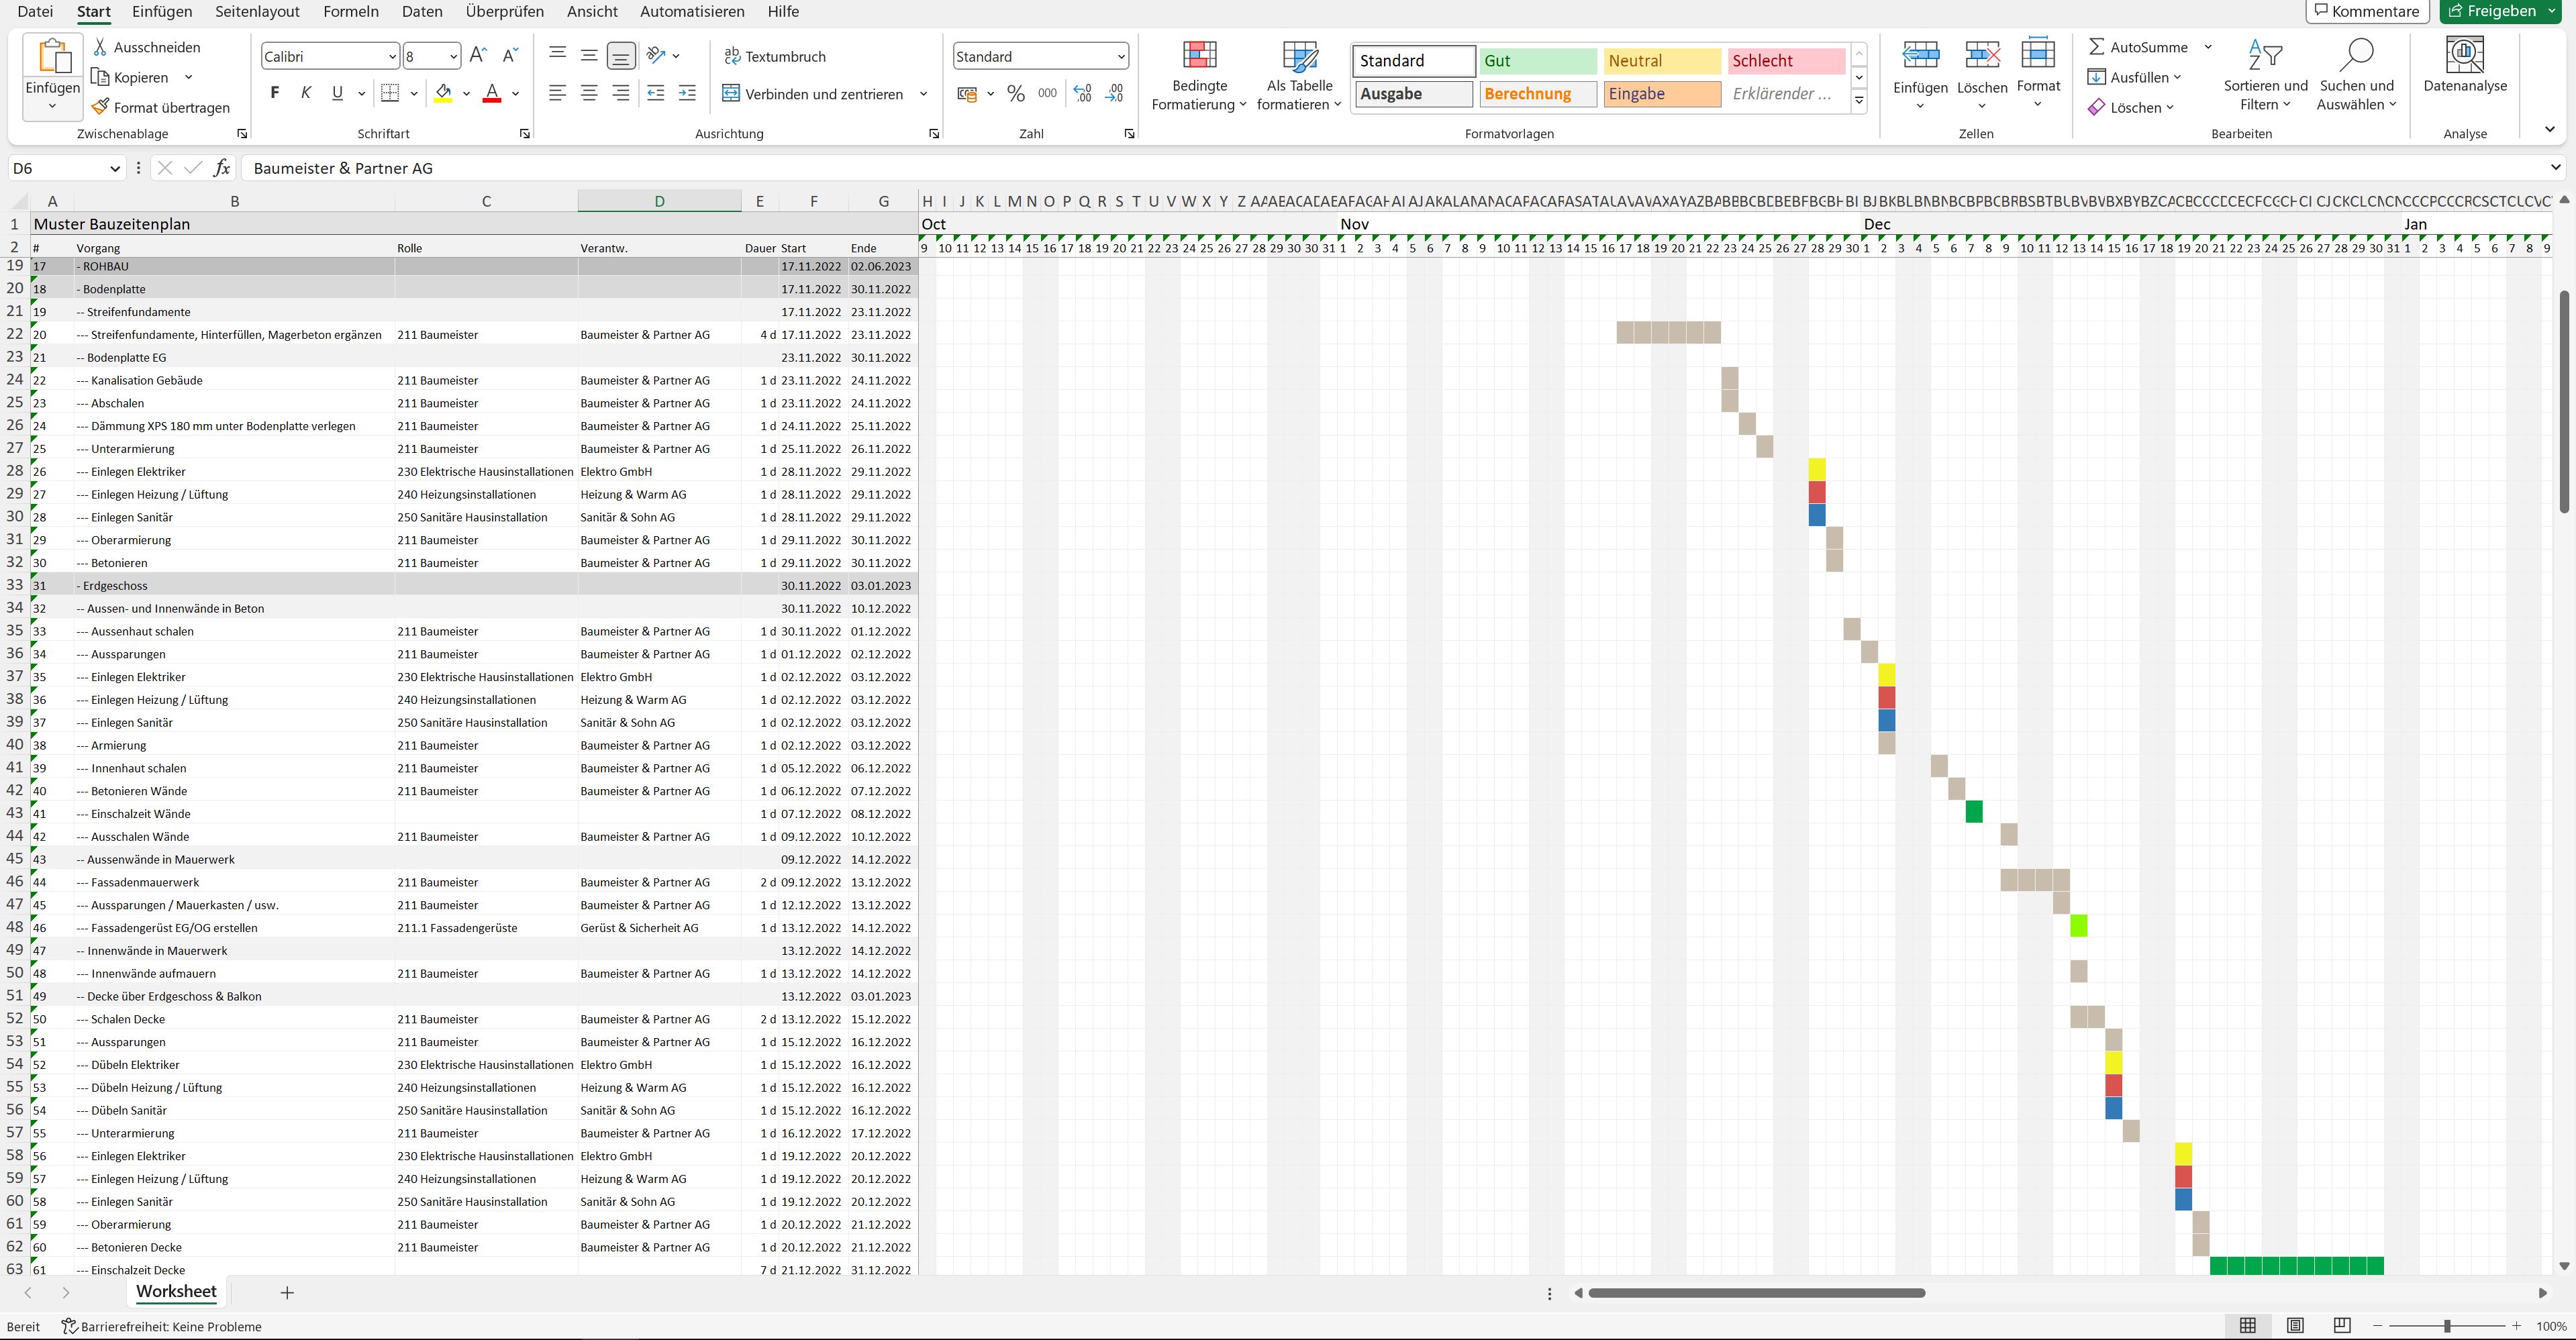This screenshot has width=2576, height=1340.
Task: Add a decimal place
Action: [x=1083, y=93]
